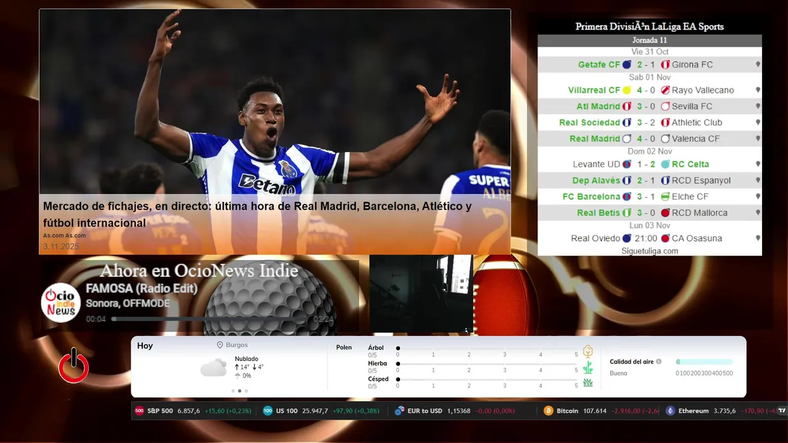Click the 21:00 kickoff time

point(646,238)
